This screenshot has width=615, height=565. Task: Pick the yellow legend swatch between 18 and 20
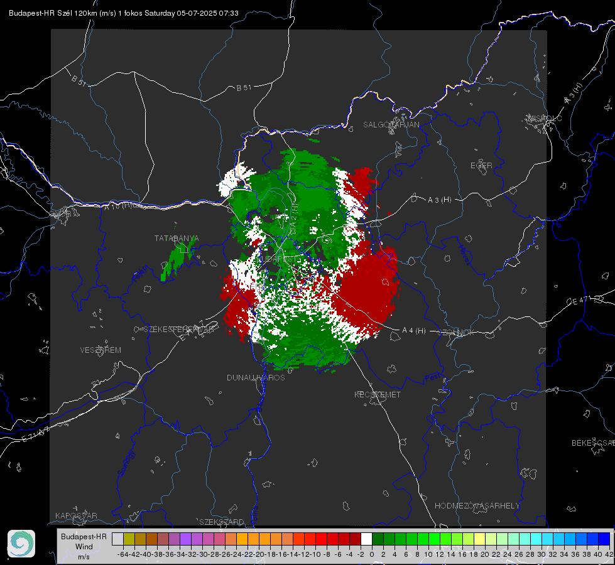coord(479,539)
